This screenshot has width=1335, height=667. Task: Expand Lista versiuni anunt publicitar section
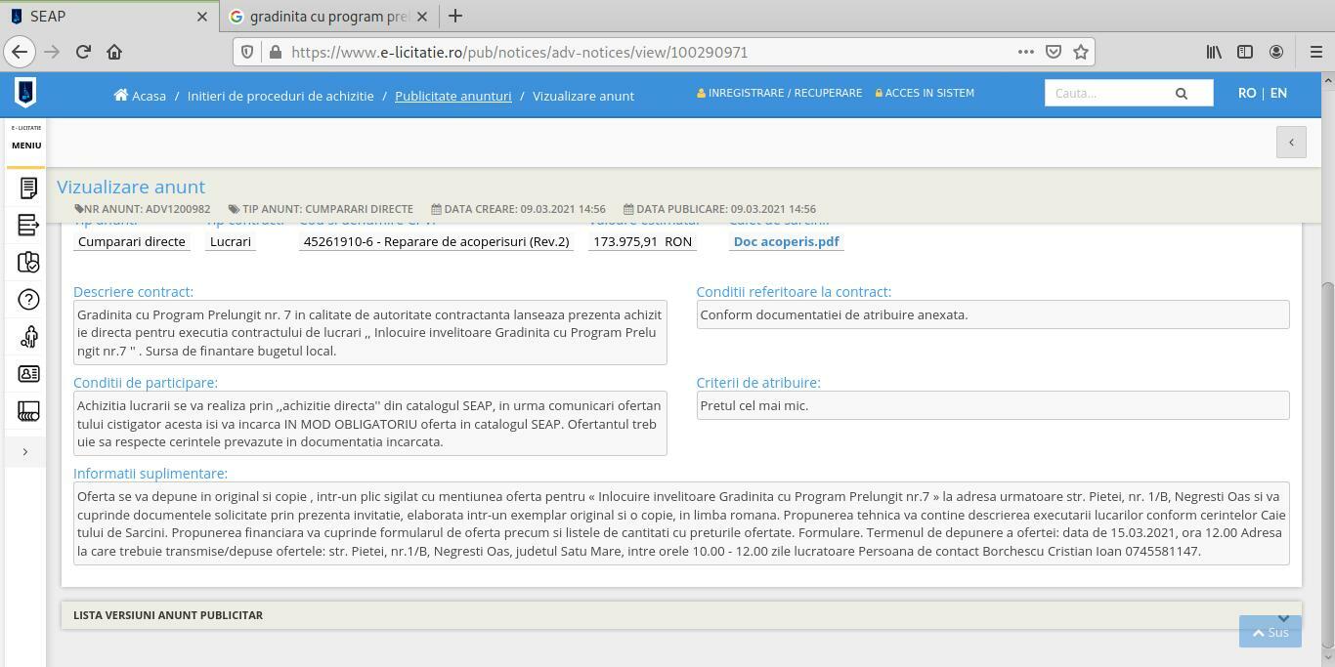tap(1283, 617)
